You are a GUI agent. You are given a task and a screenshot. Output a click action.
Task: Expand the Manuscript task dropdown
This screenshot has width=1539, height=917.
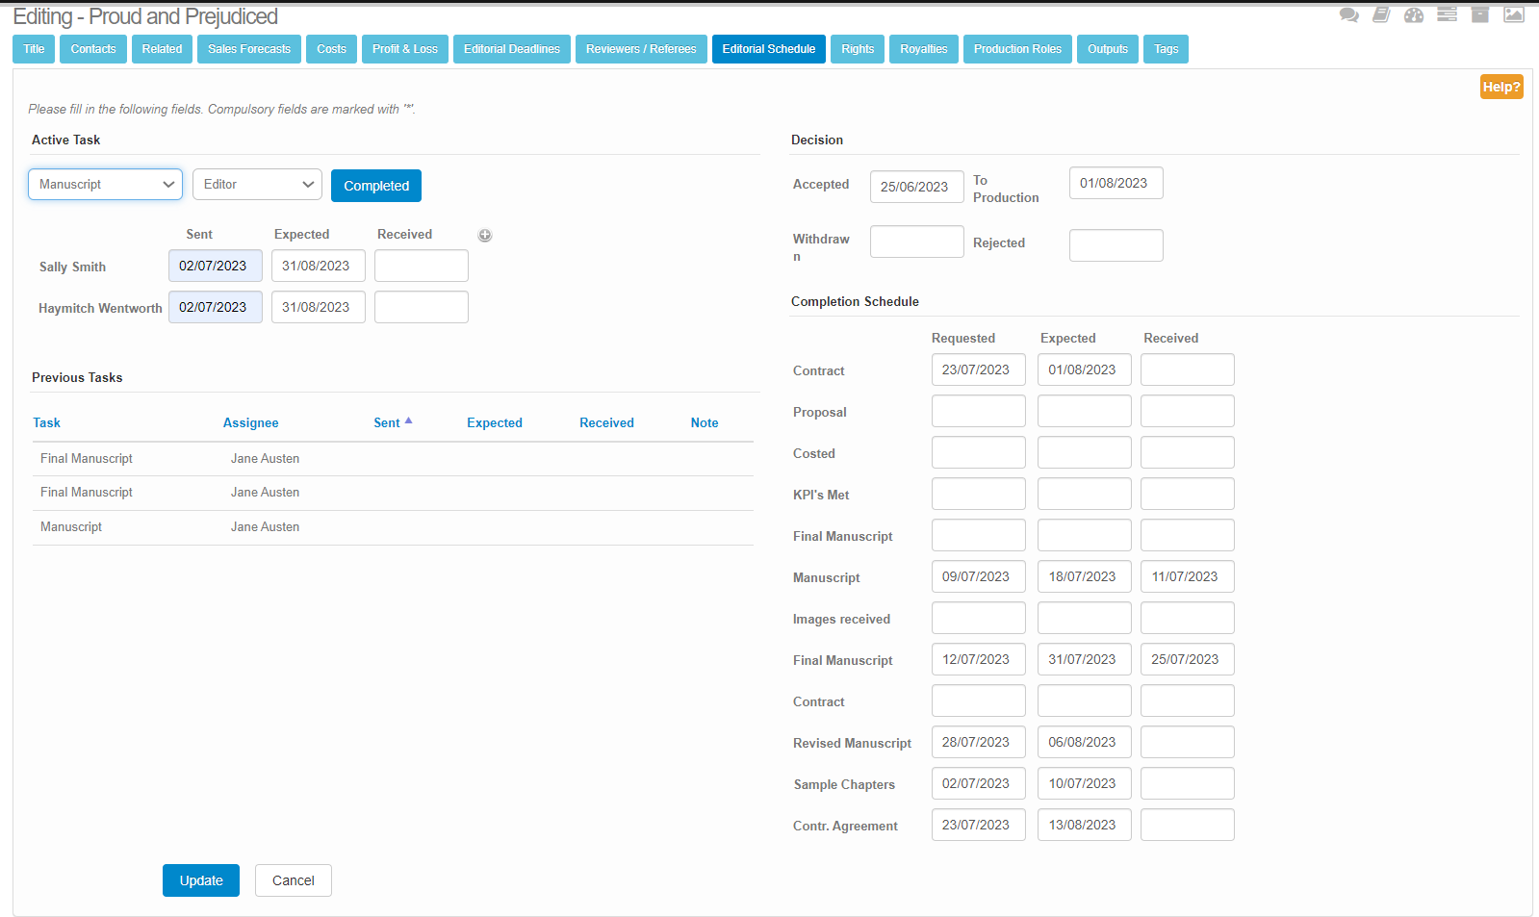pyautogui.click(x=105, y=185)
